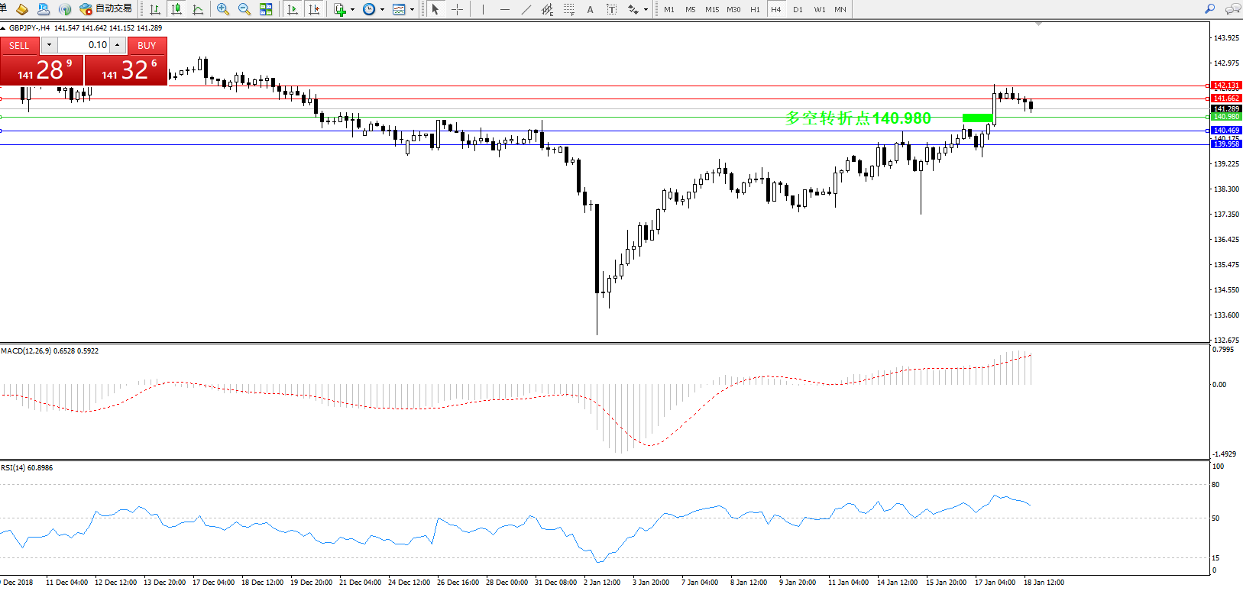Image resolution: width=1243 pixels, height=591 pixels.
Task: Click the green 140.980 price level marker
Action: [x=977, y=118]
